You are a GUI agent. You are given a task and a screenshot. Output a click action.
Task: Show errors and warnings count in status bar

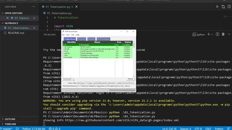tap(55, 129)
